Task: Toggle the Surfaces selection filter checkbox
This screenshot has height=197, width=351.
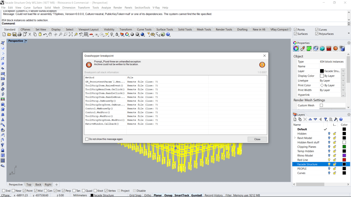Action: click(295, 34)
